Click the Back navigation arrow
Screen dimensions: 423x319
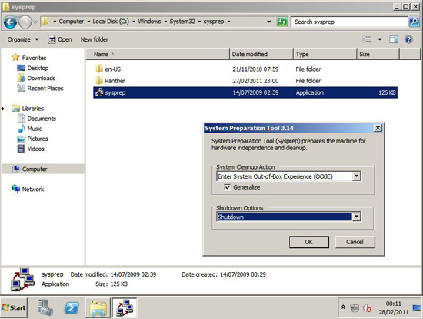(11, 22)
